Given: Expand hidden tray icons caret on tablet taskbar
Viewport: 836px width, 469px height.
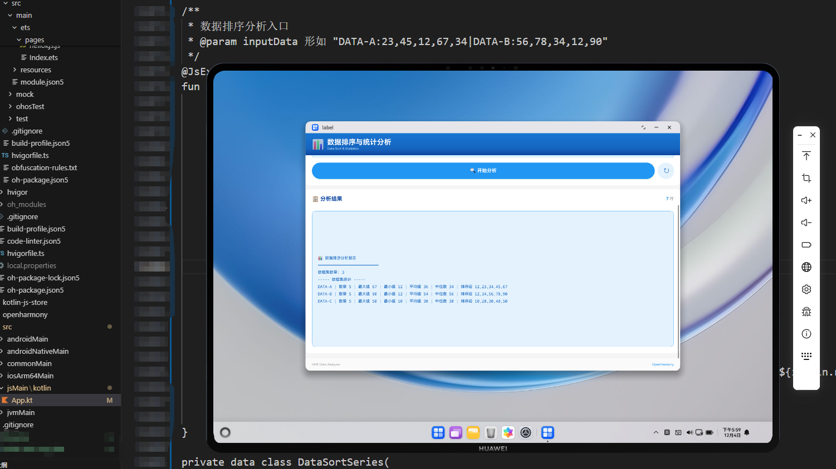Looking at the screenshot, I should [656, 432].
